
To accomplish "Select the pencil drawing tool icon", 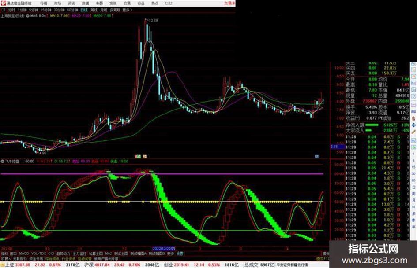I will (413, 132).
